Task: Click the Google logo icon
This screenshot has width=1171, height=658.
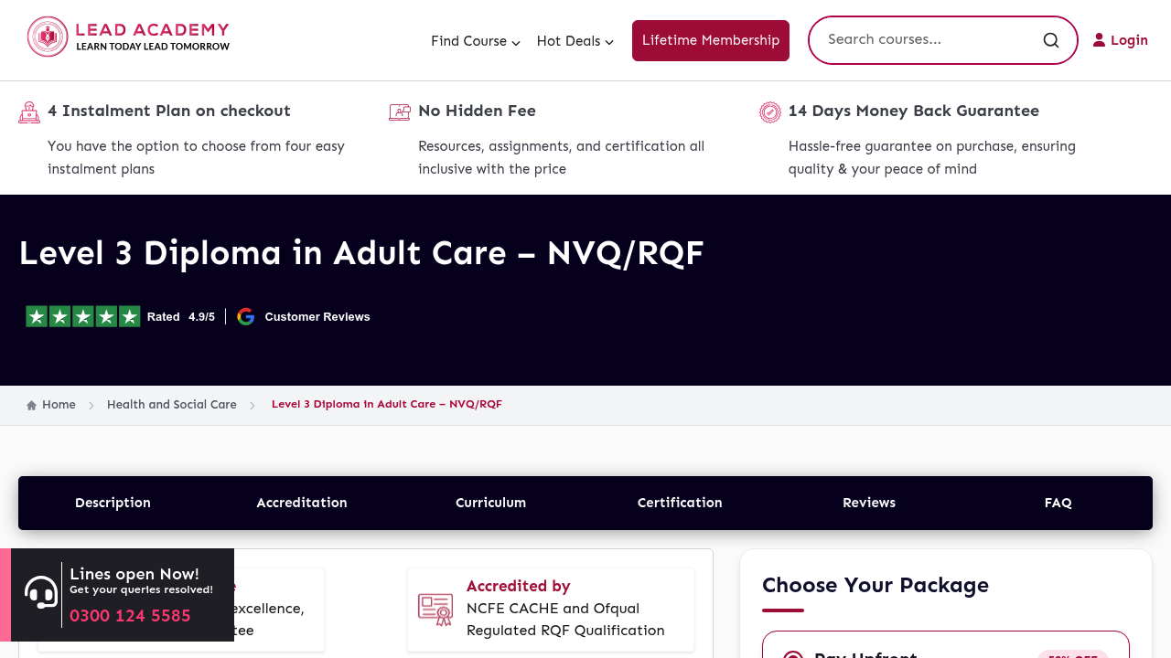Action: coord(245,316)
